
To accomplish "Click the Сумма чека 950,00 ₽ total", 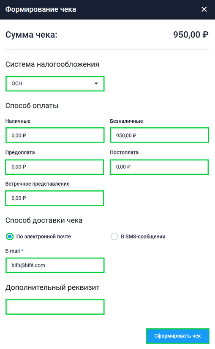I will [x=191, y=35].
